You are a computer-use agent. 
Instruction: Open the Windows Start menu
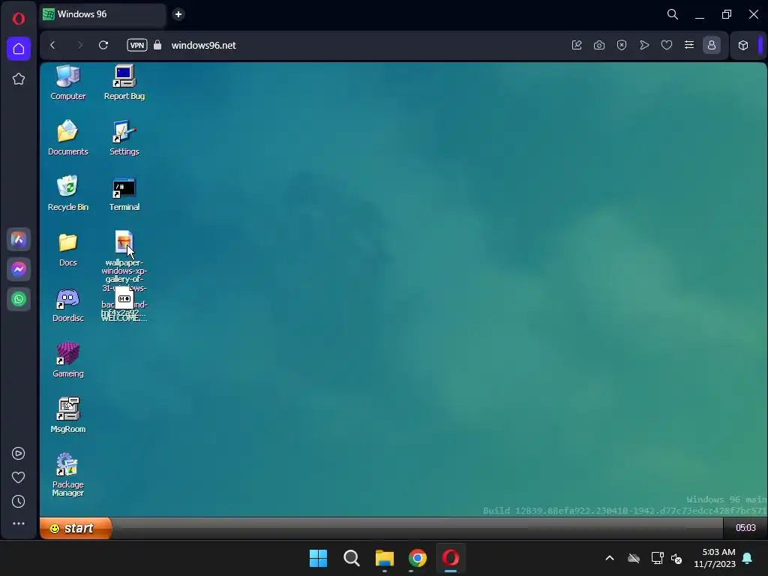tap(318, 558)
